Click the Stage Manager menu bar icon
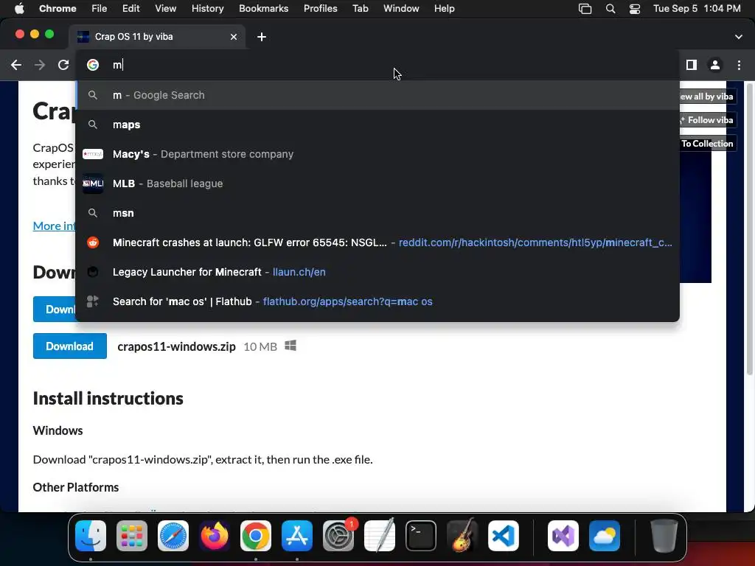Image resolution: width=755 pixels, height=566 pixels. click(x=585, y=9)
